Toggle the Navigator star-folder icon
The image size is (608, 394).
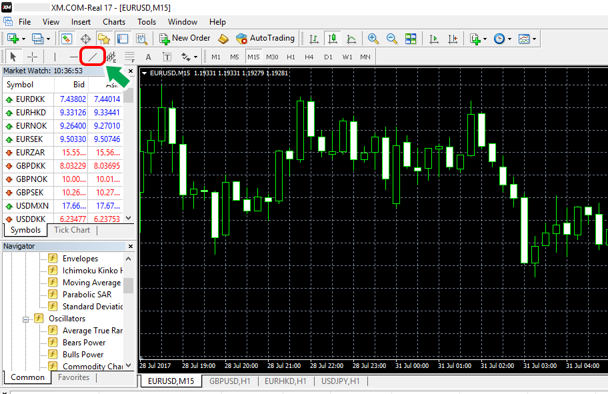point(103,39)
